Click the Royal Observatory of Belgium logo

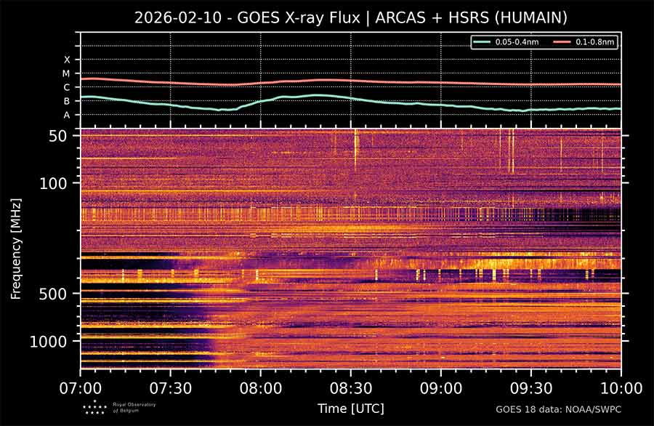click(94, 407)
